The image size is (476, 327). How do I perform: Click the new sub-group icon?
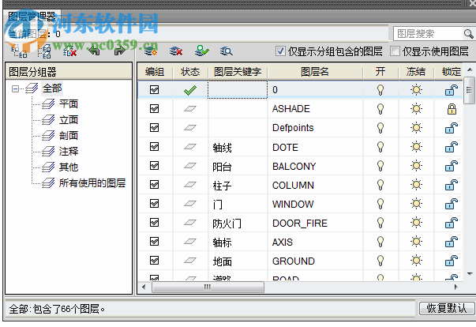(x=45, y=51)
